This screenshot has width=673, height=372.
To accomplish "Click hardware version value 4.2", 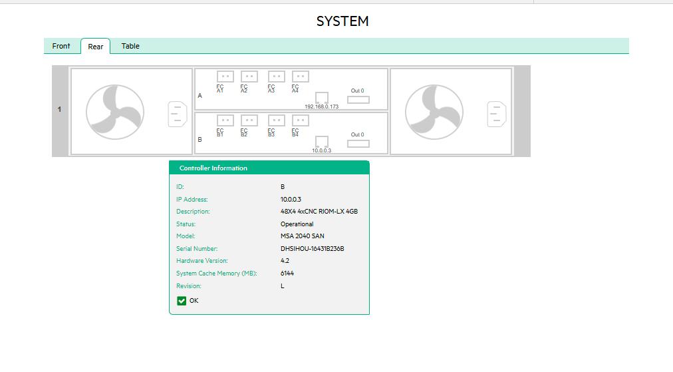I will pos(285,260).
